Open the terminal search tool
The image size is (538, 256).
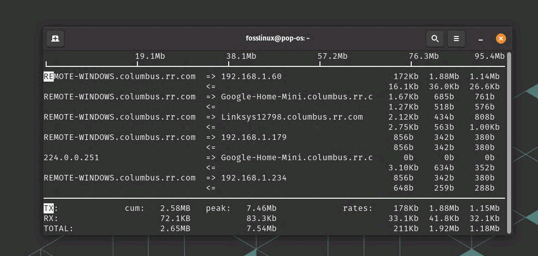[435, 39]
